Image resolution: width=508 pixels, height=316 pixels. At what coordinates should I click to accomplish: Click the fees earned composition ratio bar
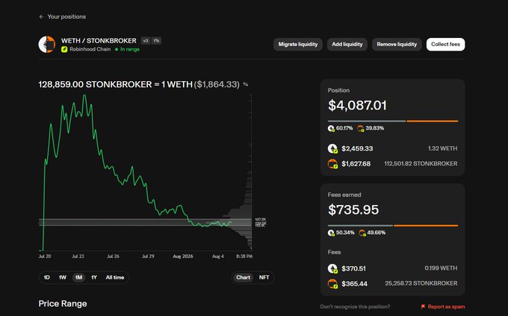[393, 226]
